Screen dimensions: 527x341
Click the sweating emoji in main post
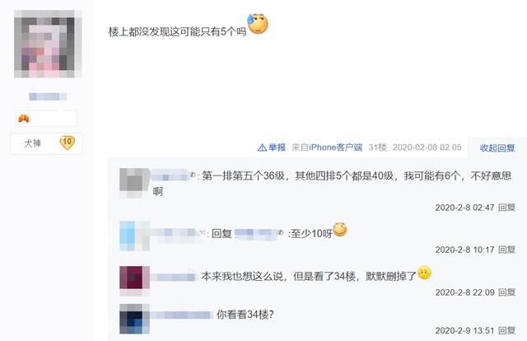click(x=258, y=24)
